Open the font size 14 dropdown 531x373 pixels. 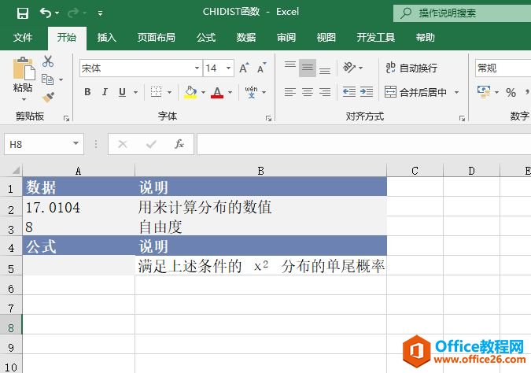(x=229, y=68)
